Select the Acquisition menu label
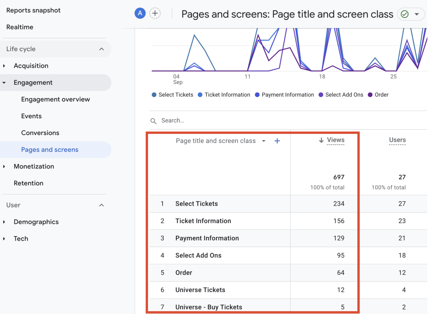The image size is (428, 314). click(31, 66)
